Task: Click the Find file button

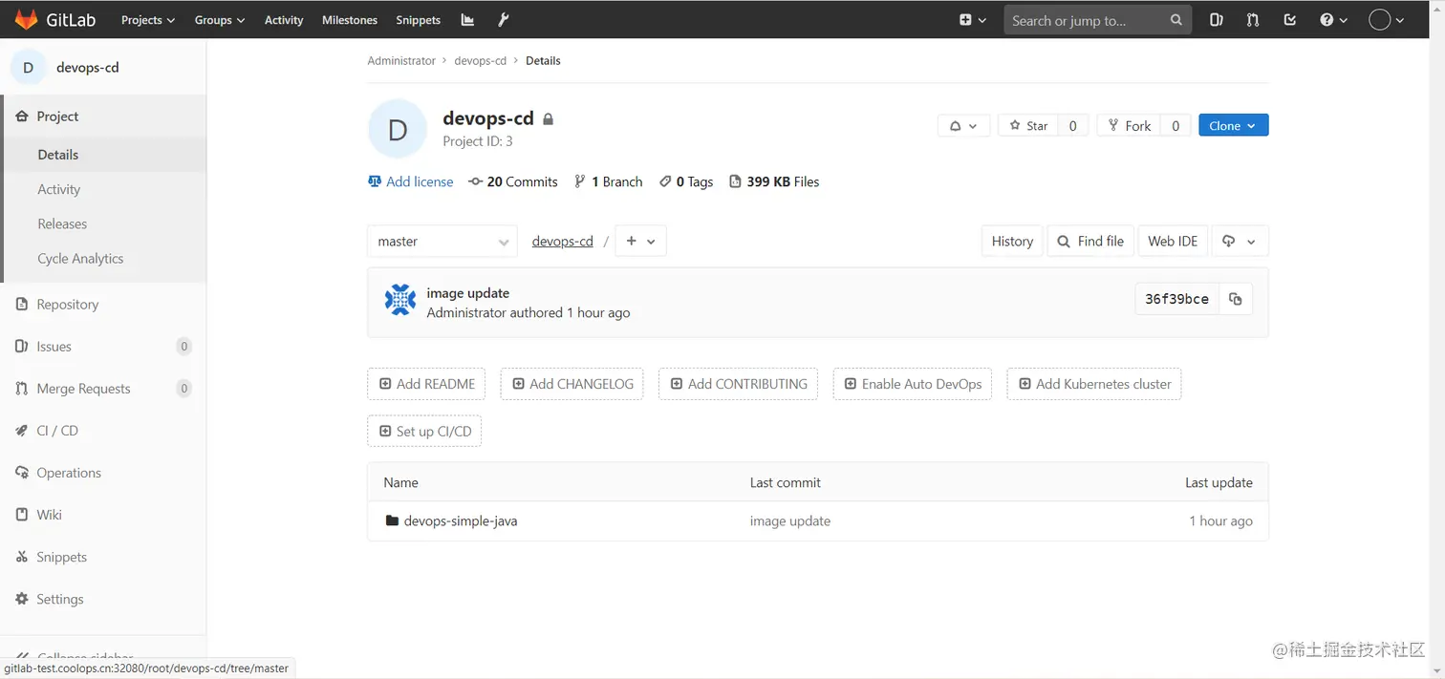Action: (1090, 242)
